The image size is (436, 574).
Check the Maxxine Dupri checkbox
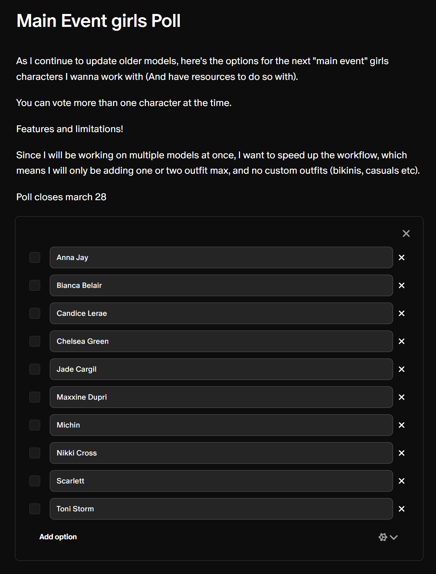(35, 397)
